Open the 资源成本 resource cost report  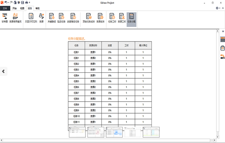100,18
